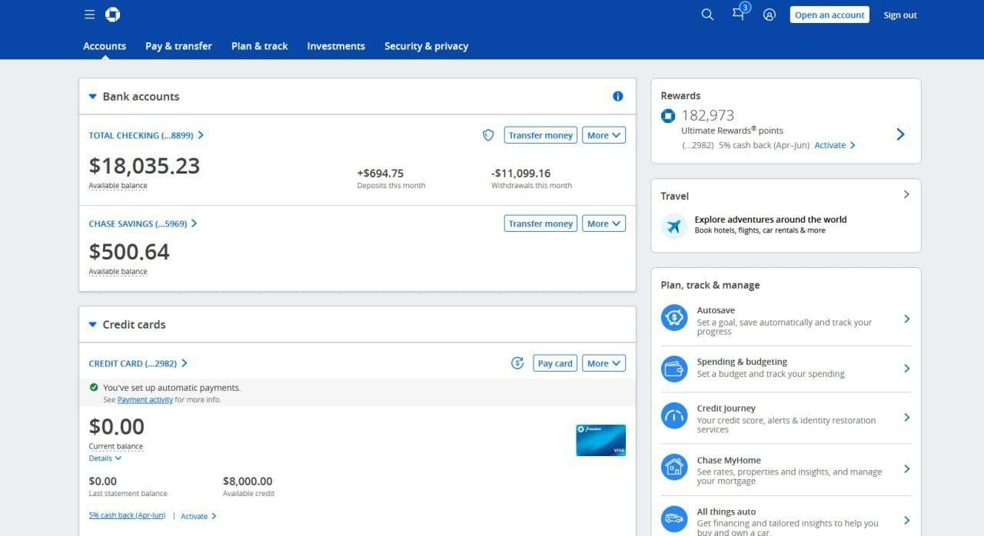Expand credit card balance Details
The image size is (984, 536).
click(x=105, y=458)
